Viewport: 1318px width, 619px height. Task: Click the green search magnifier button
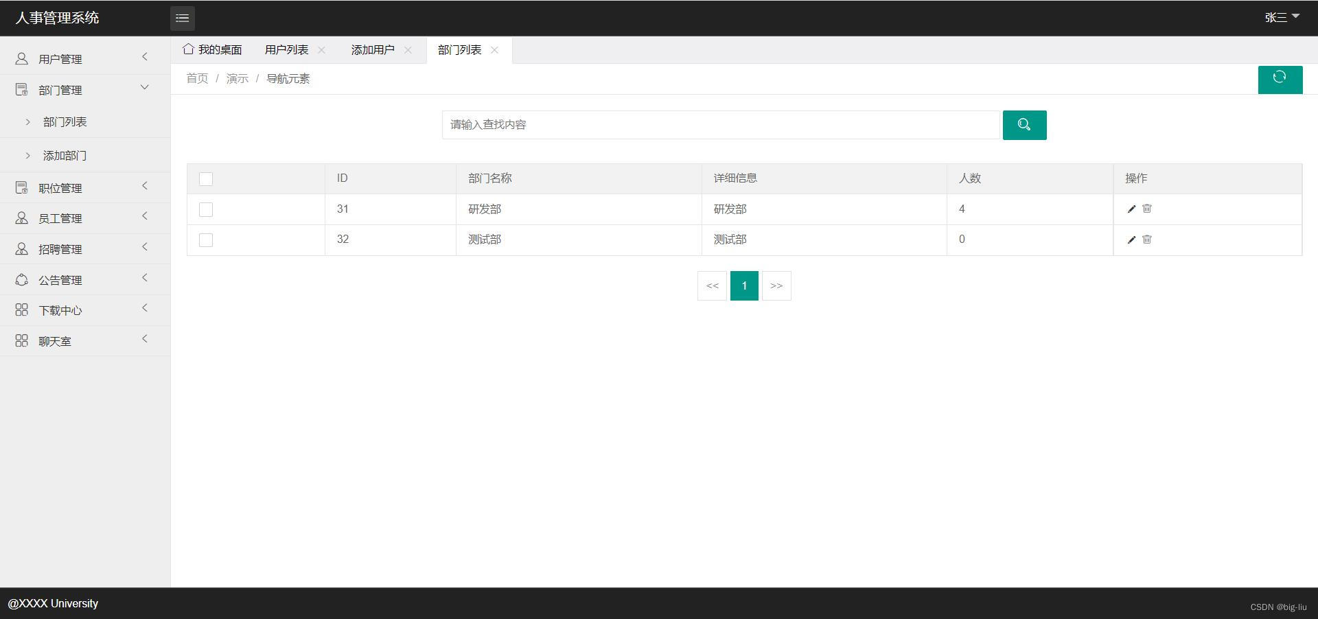pos(1024,125)
